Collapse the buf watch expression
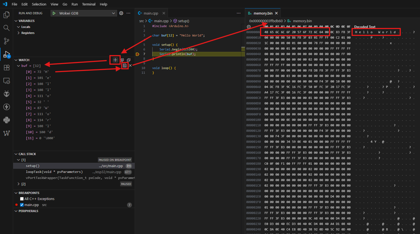420x234 pixels. (x=18, y=66)
